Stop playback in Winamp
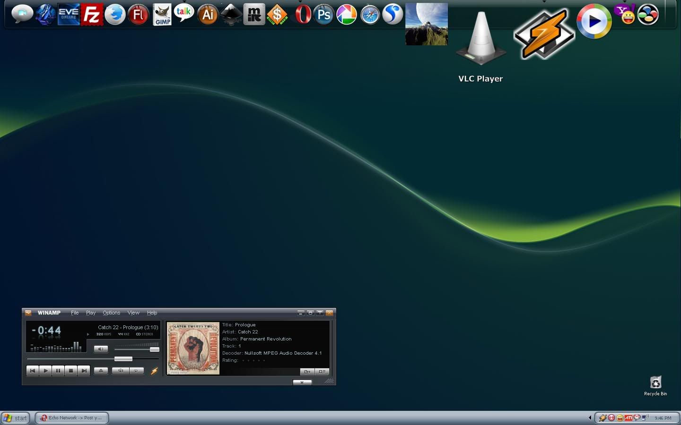This screenshot has height=425, width=681. pyautogui.click(x=71, y=371)
